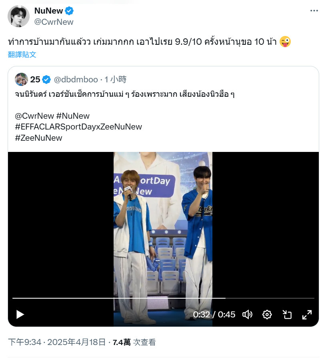Switch to picture-in-picture mode icon
Screen dimensions: 328x359
[287, 314]
